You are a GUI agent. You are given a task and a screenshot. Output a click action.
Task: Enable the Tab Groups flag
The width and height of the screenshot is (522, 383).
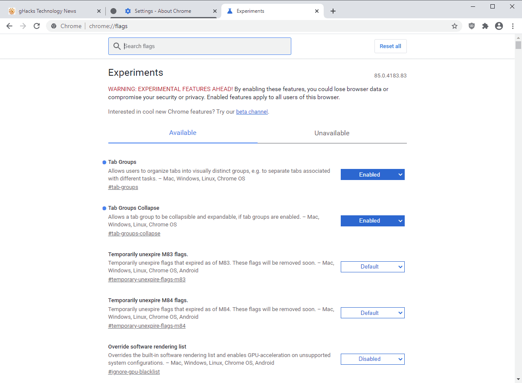point(372,174)
